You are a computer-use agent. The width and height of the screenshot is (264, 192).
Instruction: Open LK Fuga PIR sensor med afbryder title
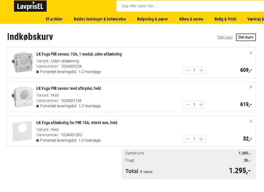[68, 88]
